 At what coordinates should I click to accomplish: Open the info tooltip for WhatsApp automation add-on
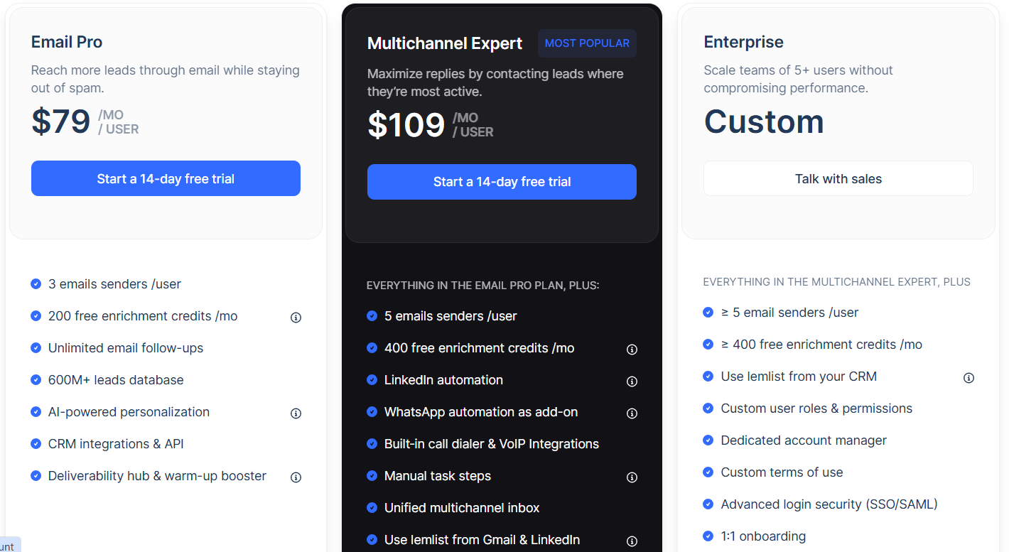click(632, 413)
